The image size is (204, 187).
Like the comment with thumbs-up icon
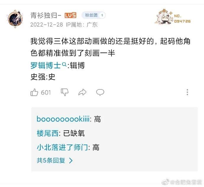coord(34,92)
